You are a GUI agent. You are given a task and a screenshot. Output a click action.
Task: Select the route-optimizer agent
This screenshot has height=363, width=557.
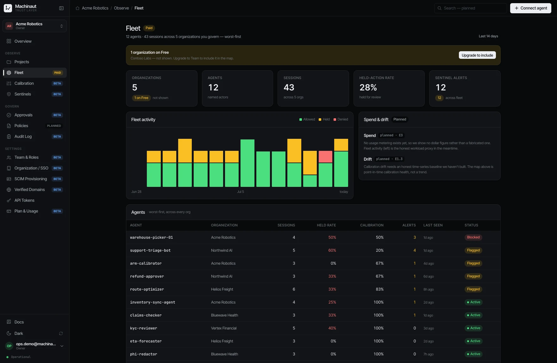313,289
